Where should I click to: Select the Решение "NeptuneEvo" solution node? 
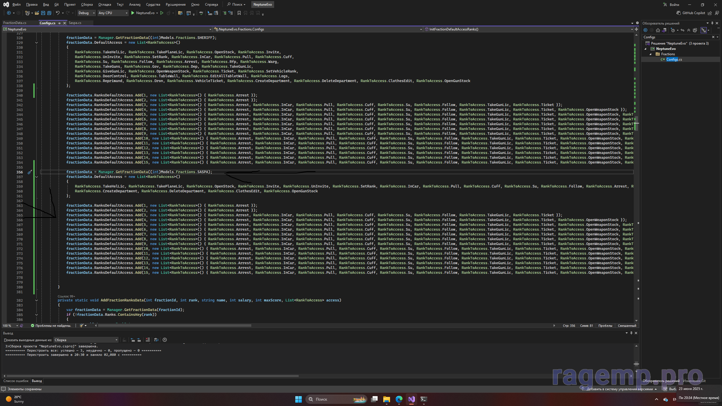pos(680,43)
